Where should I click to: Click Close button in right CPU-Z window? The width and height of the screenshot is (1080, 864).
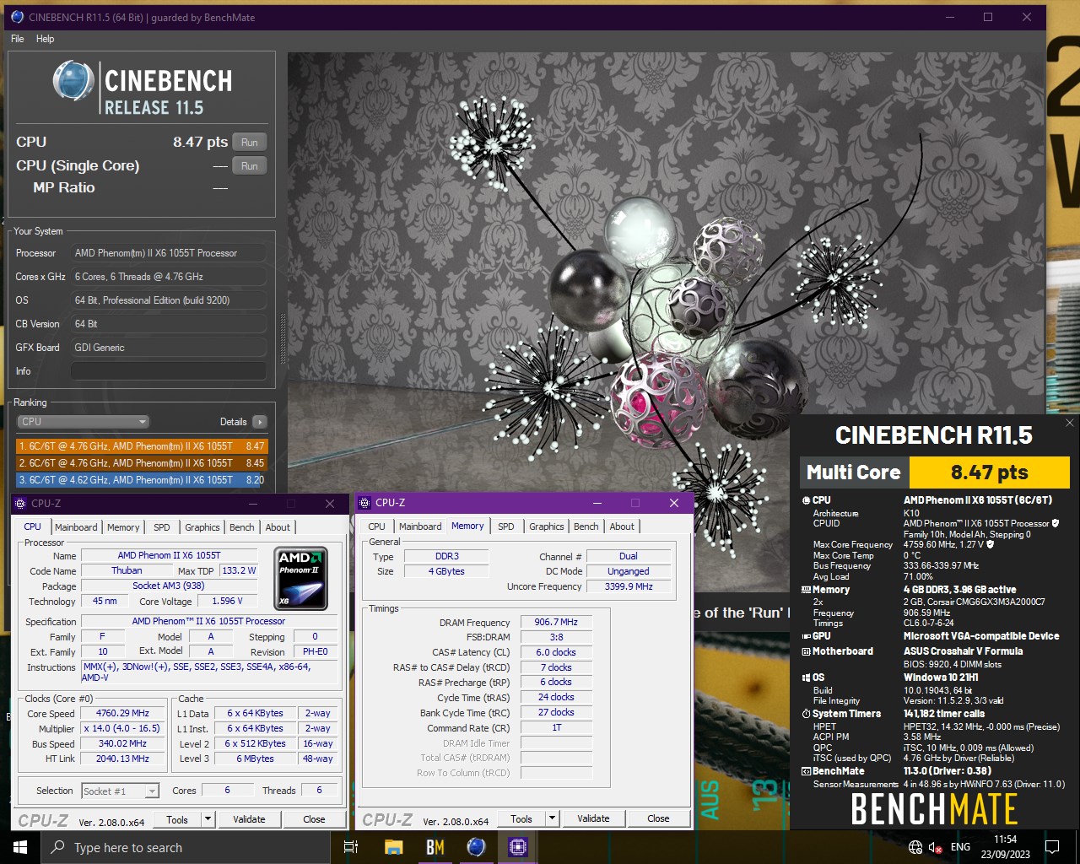click(658, 818)
